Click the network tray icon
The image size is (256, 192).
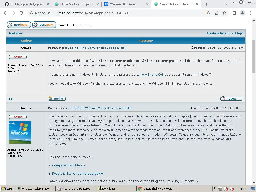(x=220, y=189)
